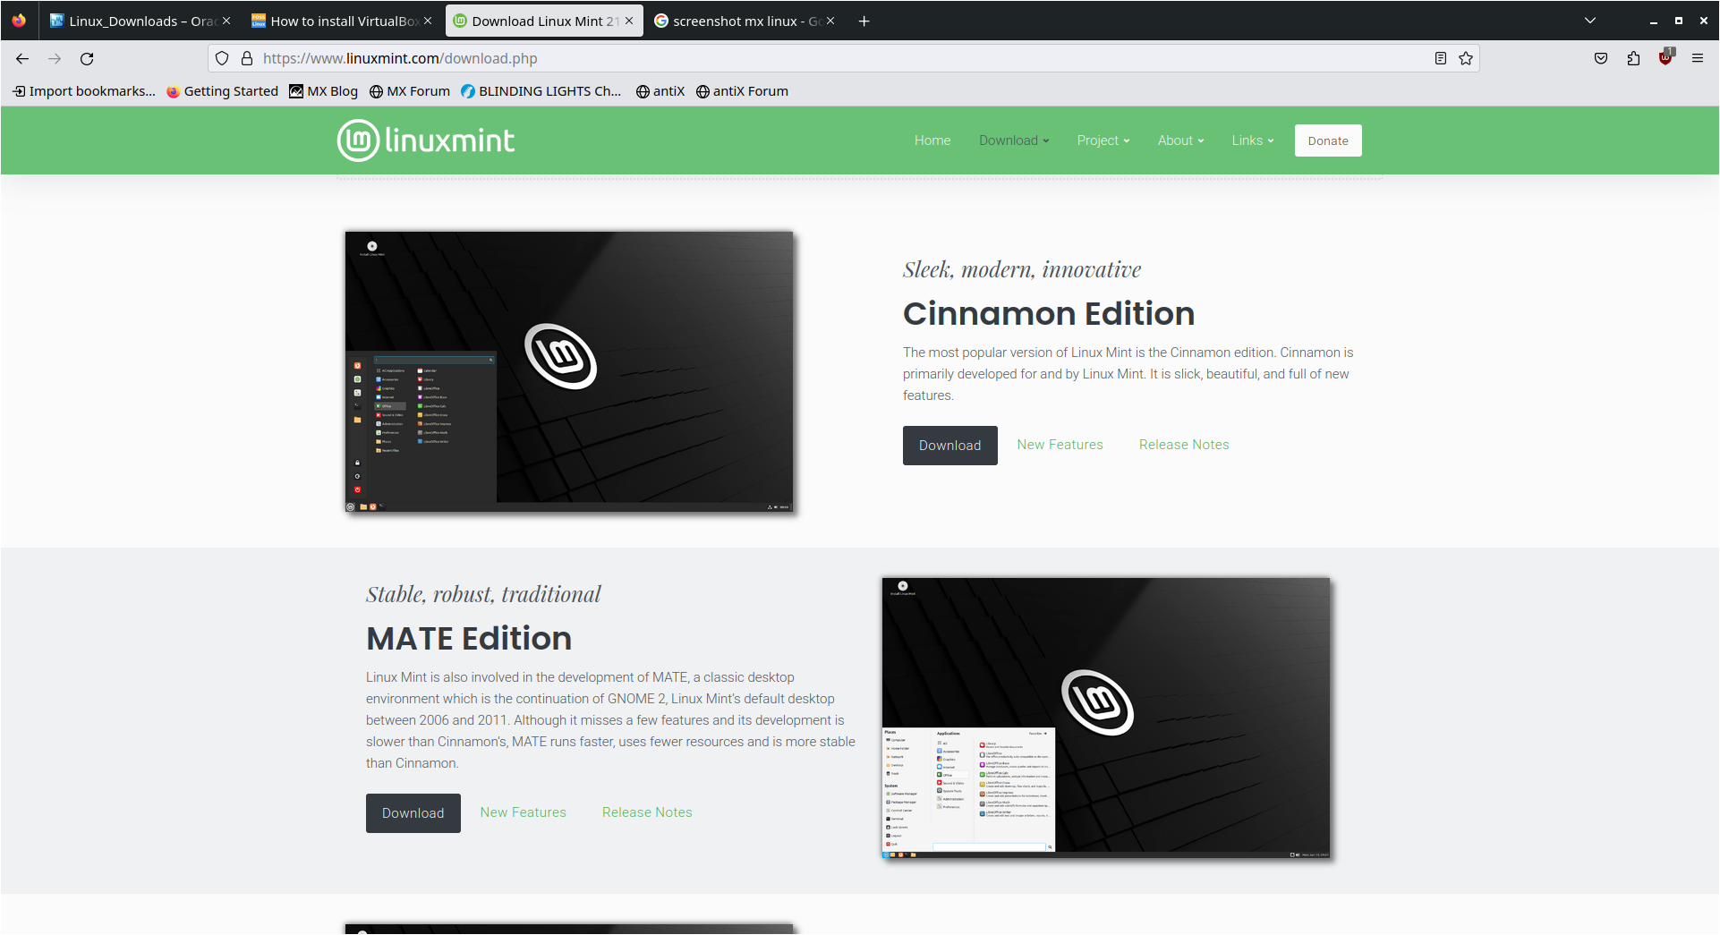The height and width of the screenshot is (935, 1720).
Task: Expand the Links nav dropdown
Action: 1252,140
